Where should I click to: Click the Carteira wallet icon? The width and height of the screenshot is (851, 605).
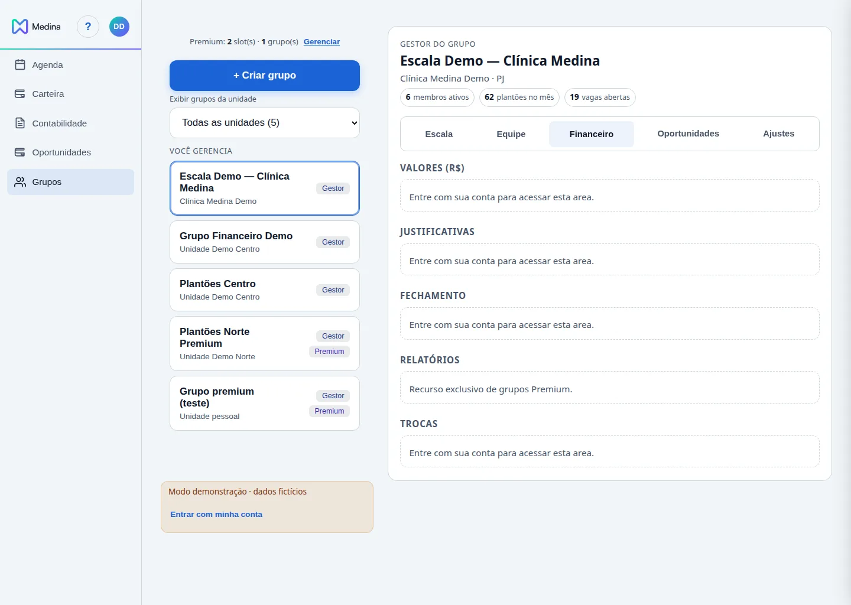click(x=20, y=94)
